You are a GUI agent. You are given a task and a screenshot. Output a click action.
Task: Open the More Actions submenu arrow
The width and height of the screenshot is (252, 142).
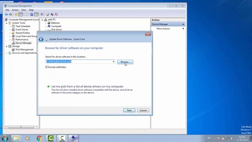click(x=183, y=29)
